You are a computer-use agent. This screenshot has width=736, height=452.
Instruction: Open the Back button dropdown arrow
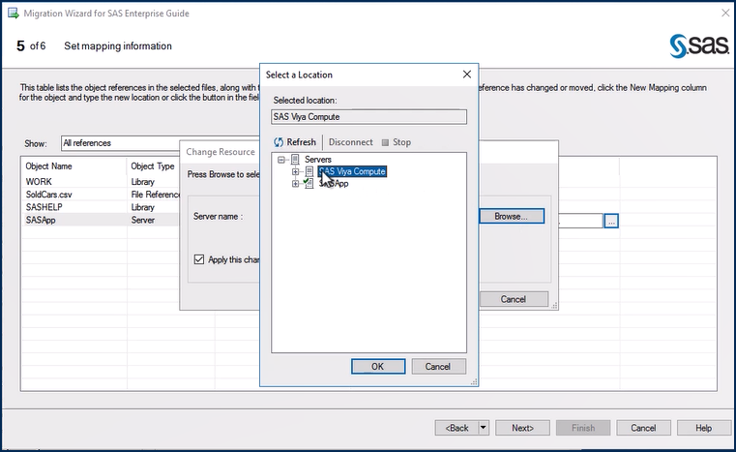pos(483,428)
